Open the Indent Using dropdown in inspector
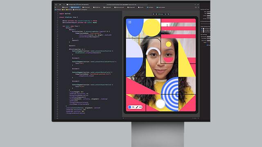 208,40
